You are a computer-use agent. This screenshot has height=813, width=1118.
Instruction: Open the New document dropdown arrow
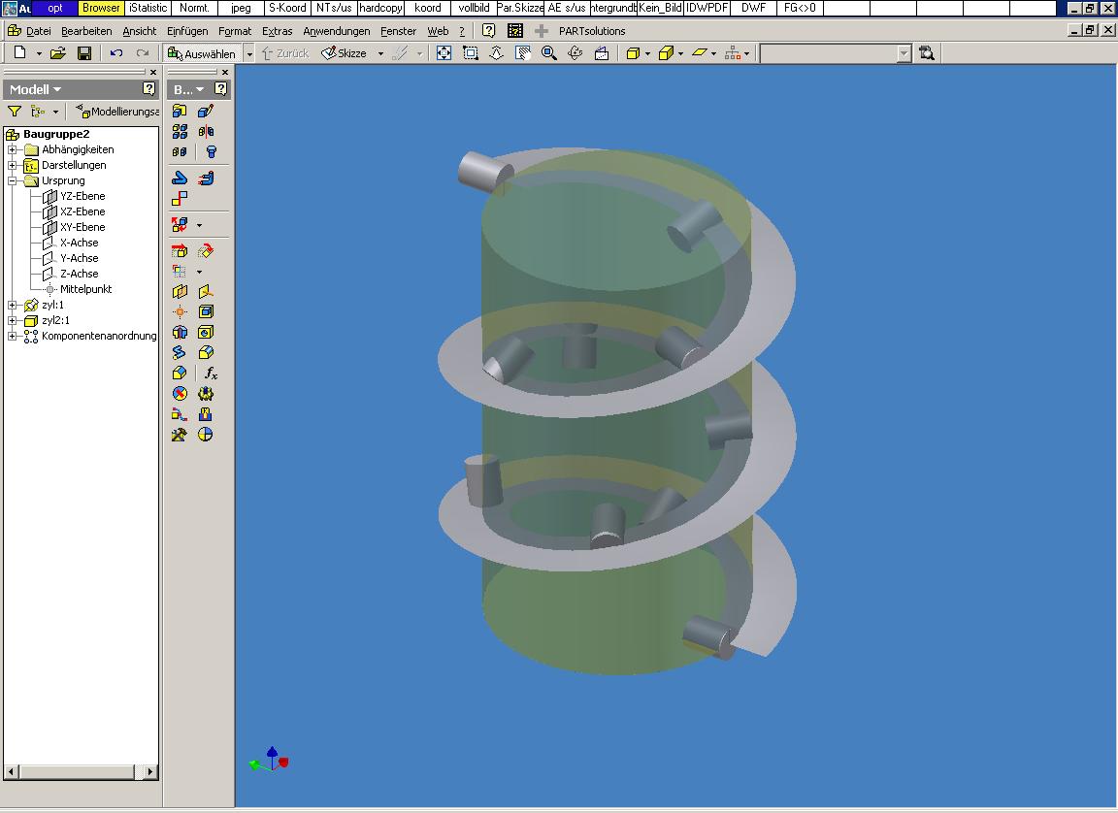pyautogui.click(x=39, y=53)
